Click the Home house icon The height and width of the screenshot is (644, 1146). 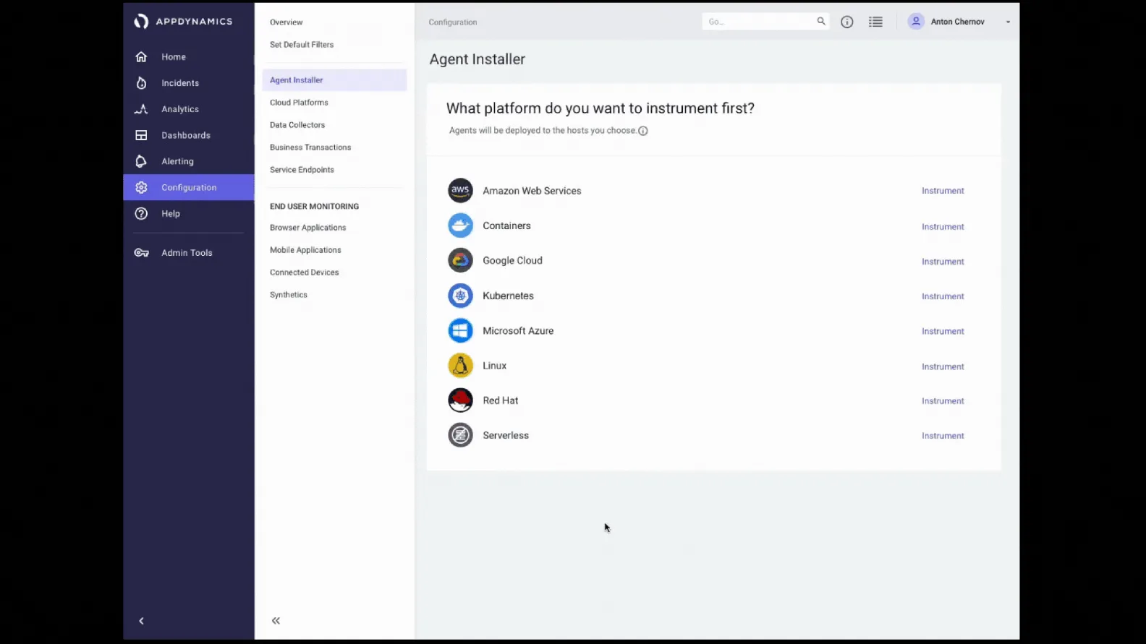(141, 57)
